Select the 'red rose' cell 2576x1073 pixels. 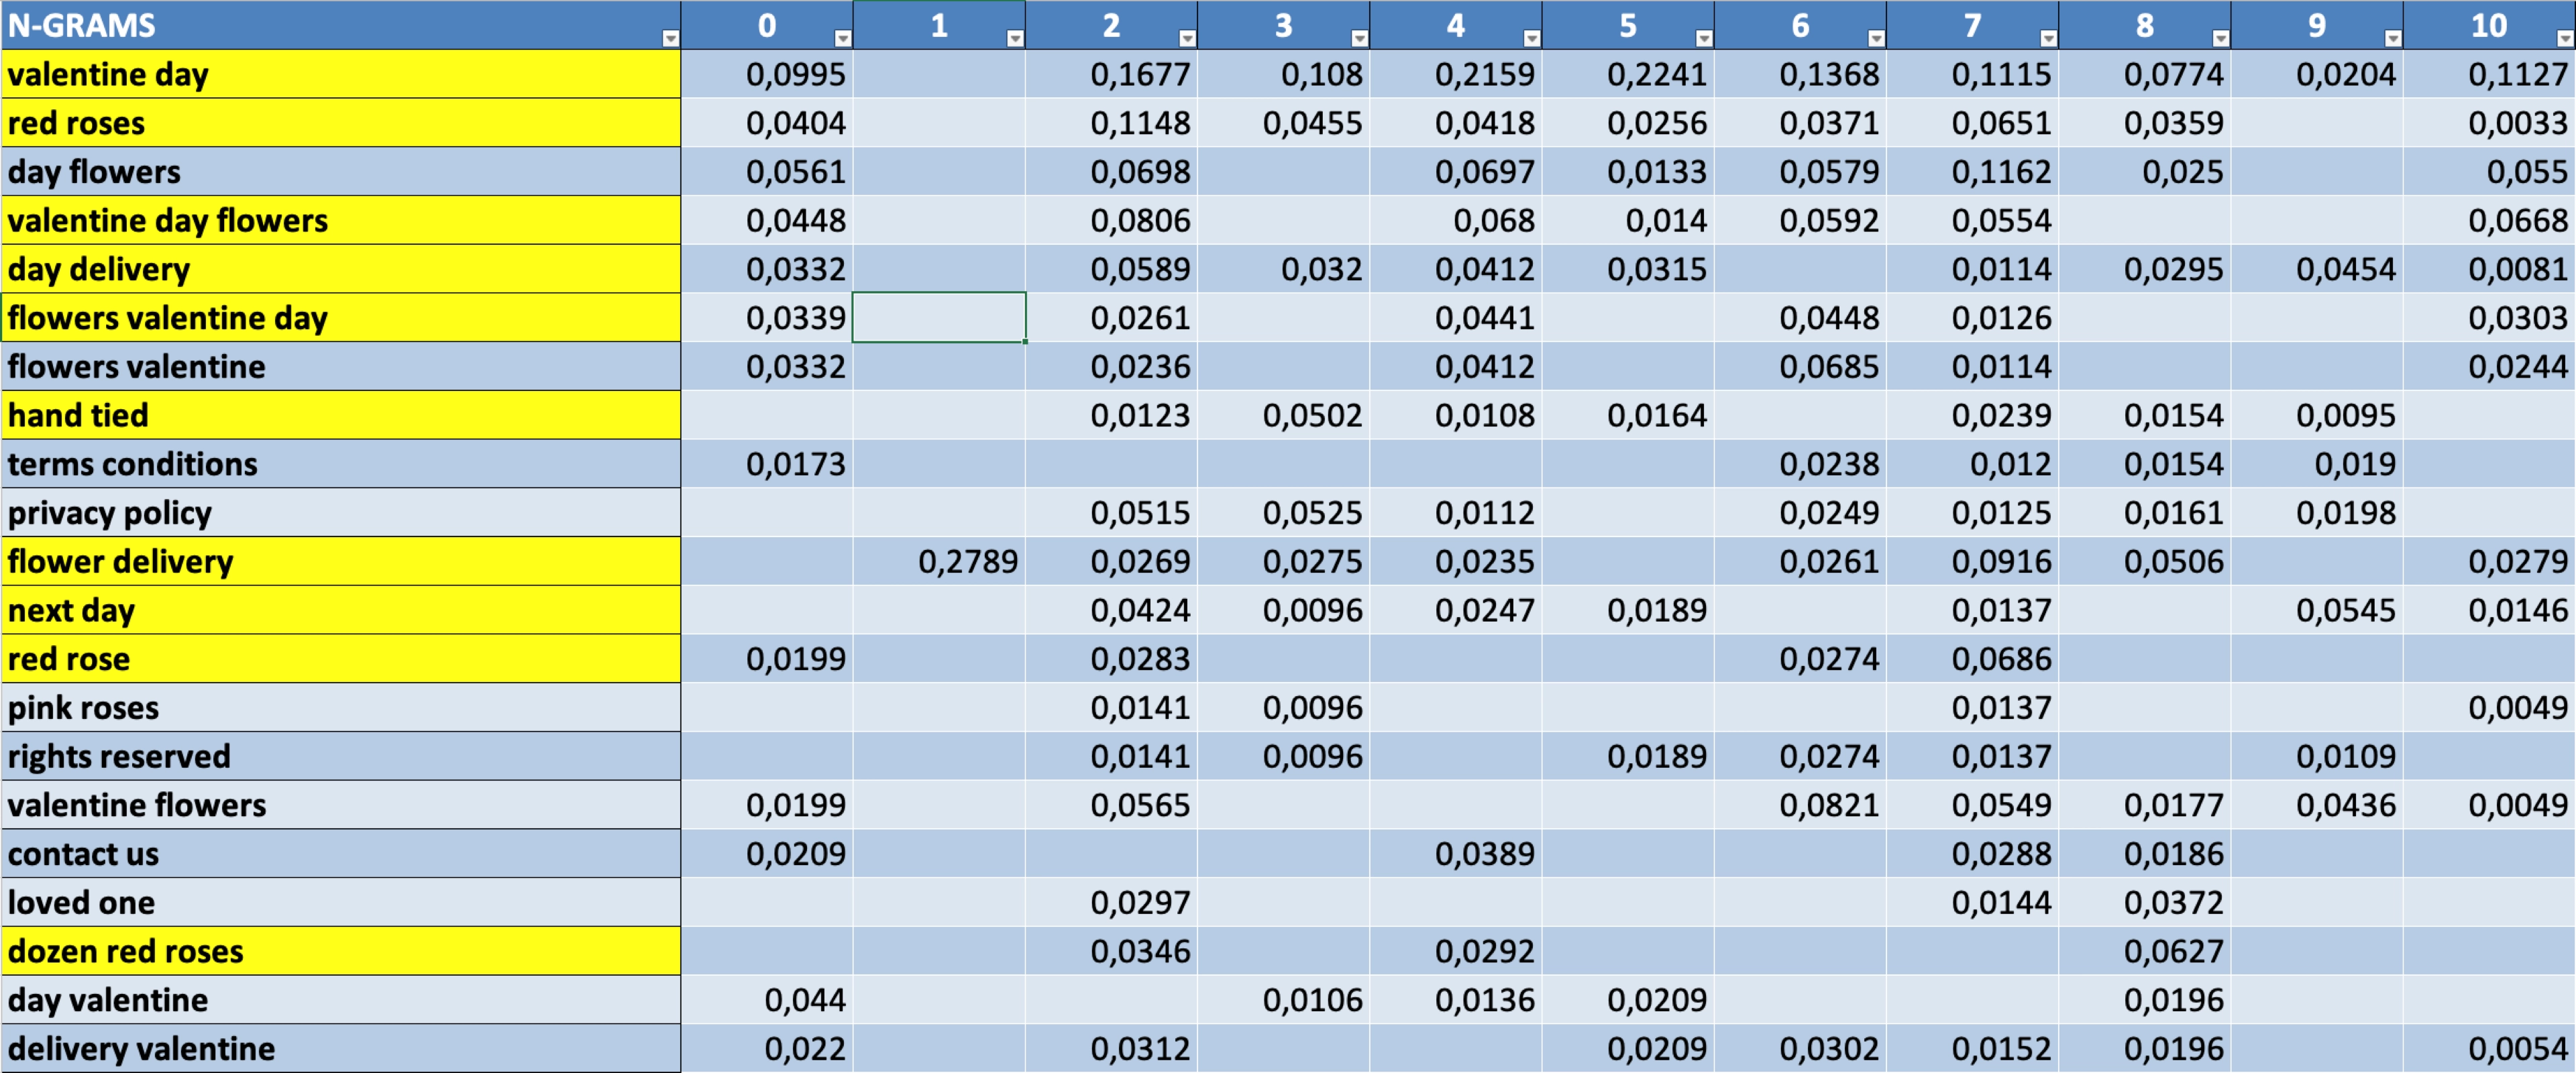341,659
